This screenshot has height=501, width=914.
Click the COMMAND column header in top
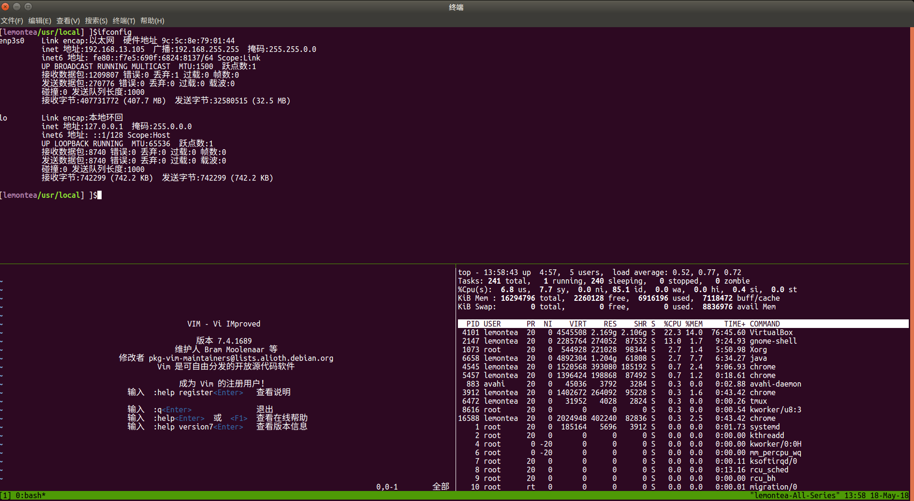pos(764,324)
